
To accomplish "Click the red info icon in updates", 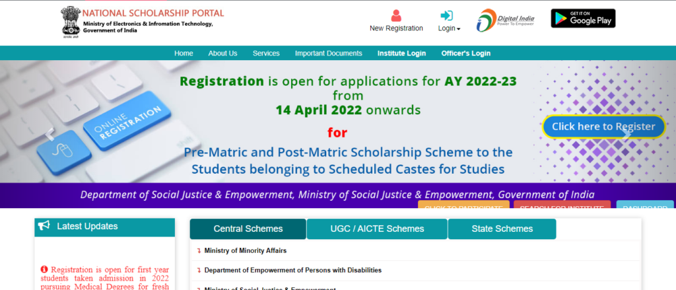I will [44, 270].
